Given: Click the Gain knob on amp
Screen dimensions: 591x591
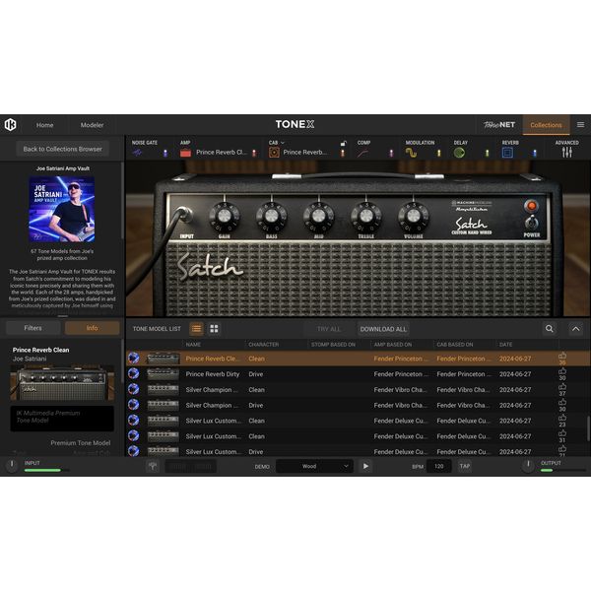Looking at the screenshot, I should [x=225, y=217].
